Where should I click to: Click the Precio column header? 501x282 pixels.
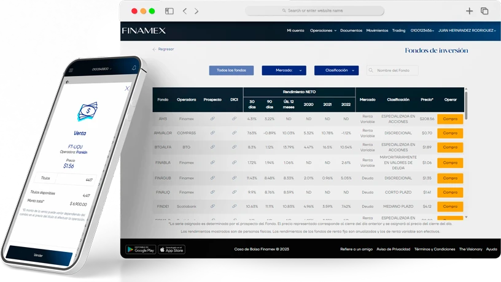coord(427,99)
